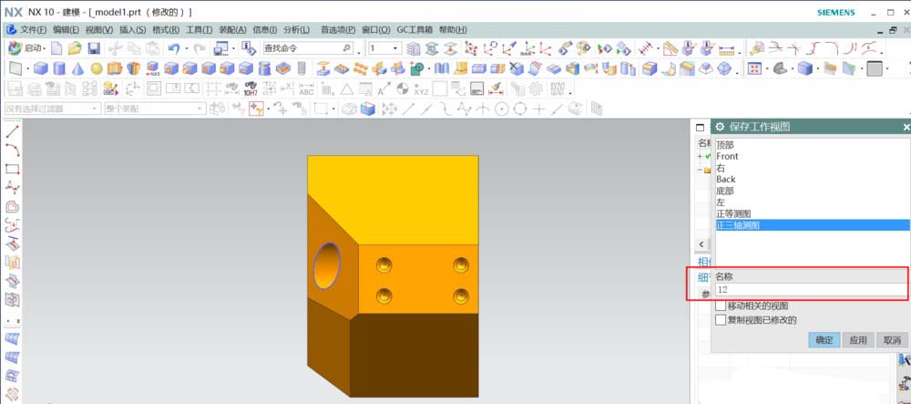Insert a Cone primitive
The image size is (911, 404).
point(77,69)
